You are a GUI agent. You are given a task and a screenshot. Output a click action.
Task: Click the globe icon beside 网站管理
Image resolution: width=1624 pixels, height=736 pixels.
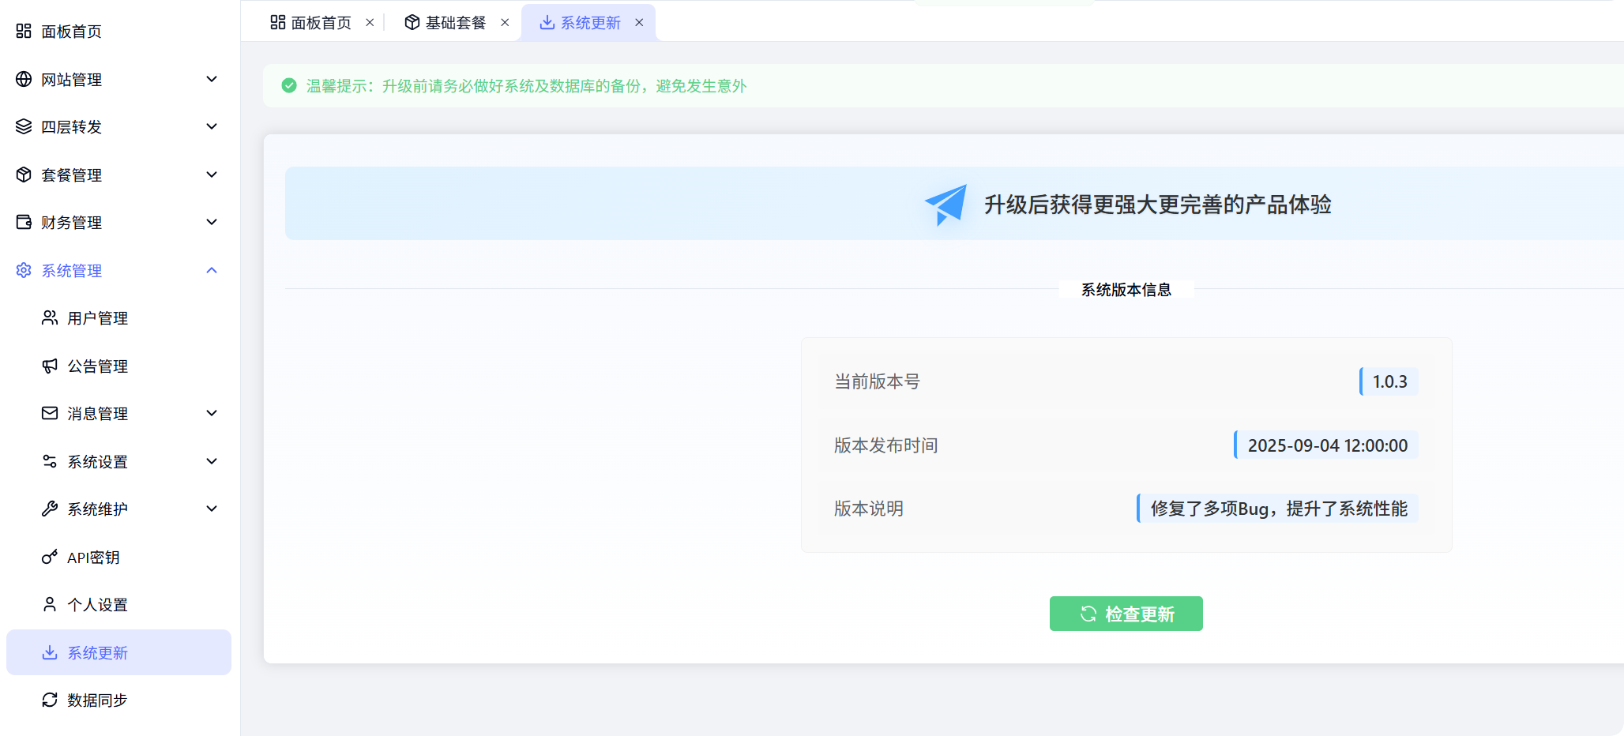click(24, 79)
